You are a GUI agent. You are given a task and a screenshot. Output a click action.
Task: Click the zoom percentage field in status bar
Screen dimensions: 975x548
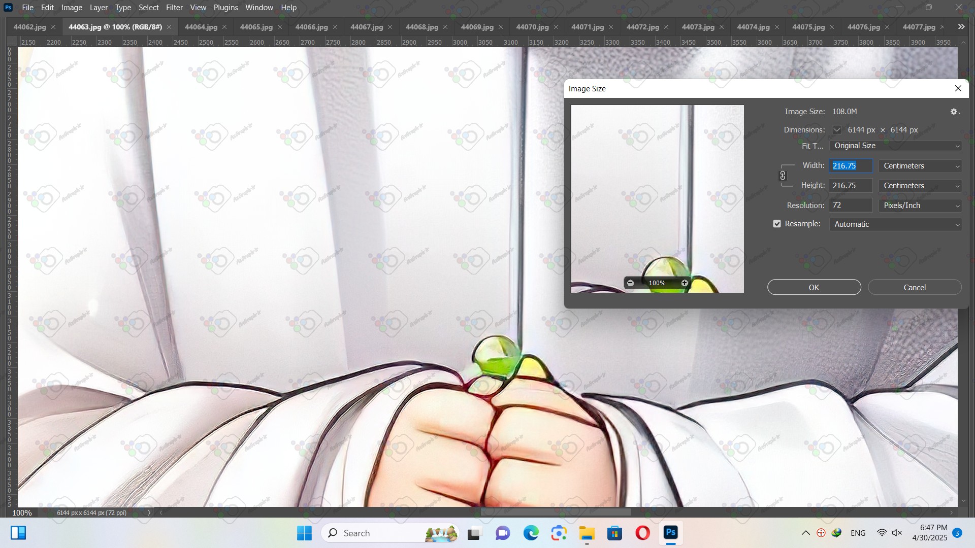click(22, 513)
